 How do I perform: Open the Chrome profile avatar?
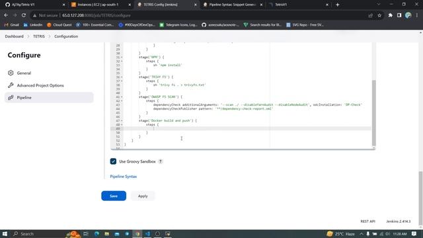[x=408, y=15]
